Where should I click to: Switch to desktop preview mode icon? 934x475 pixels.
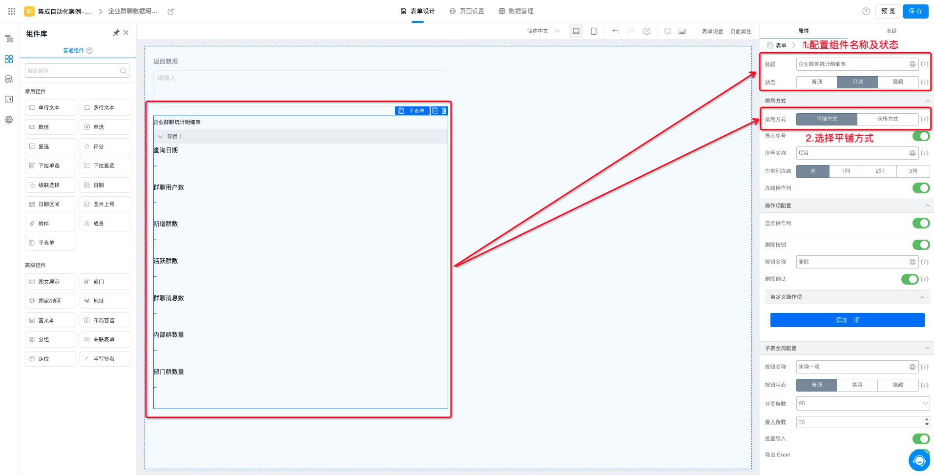(x=576, y=31)
